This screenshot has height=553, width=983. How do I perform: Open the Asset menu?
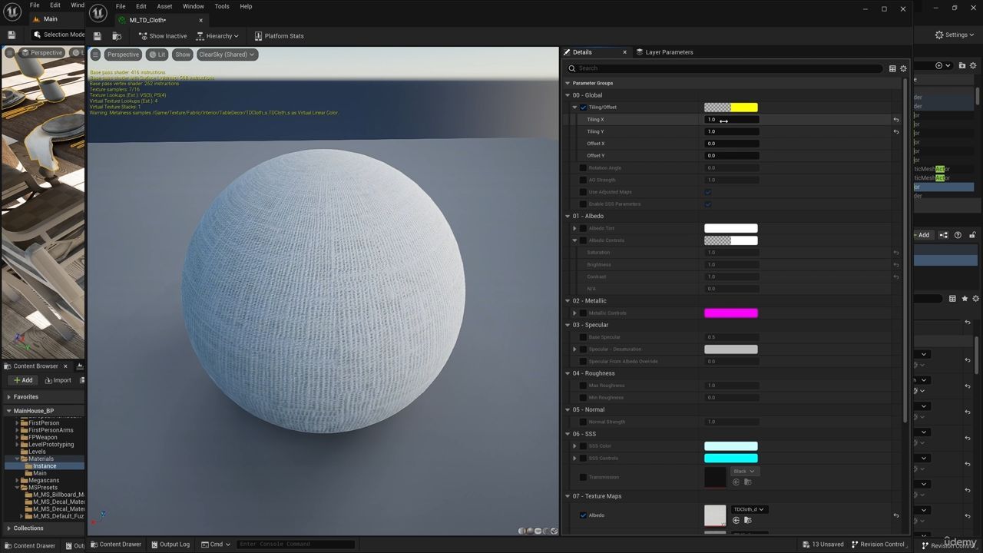tap(164, 6)
